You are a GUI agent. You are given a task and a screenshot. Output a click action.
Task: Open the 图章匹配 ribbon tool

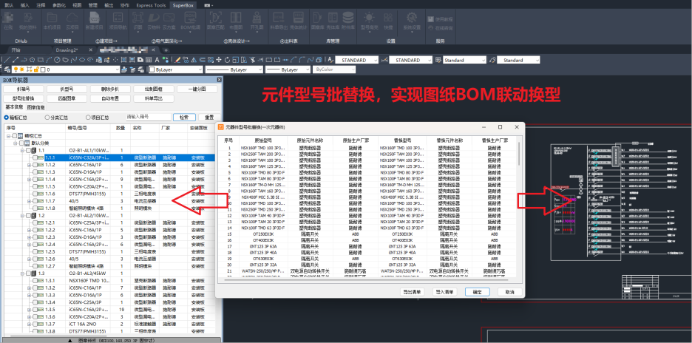tap(215, 20)
